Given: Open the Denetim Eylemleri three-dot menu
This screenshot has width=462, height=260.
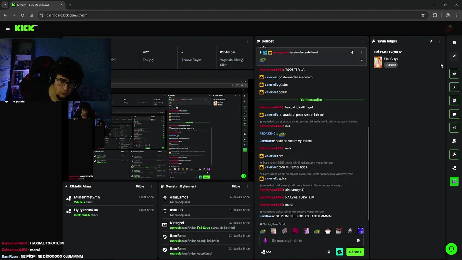Looking at the screenshot, I should coord(248,186).
